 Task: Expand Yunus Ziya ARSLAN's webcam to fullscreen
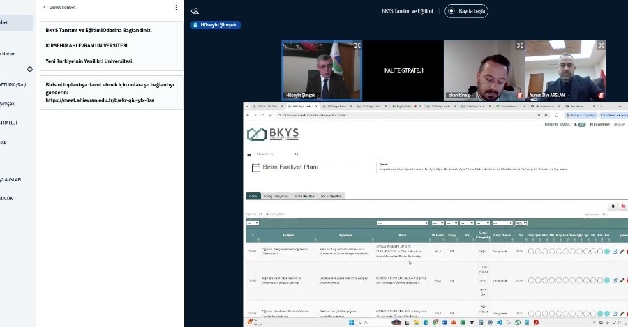pos(601,45)
